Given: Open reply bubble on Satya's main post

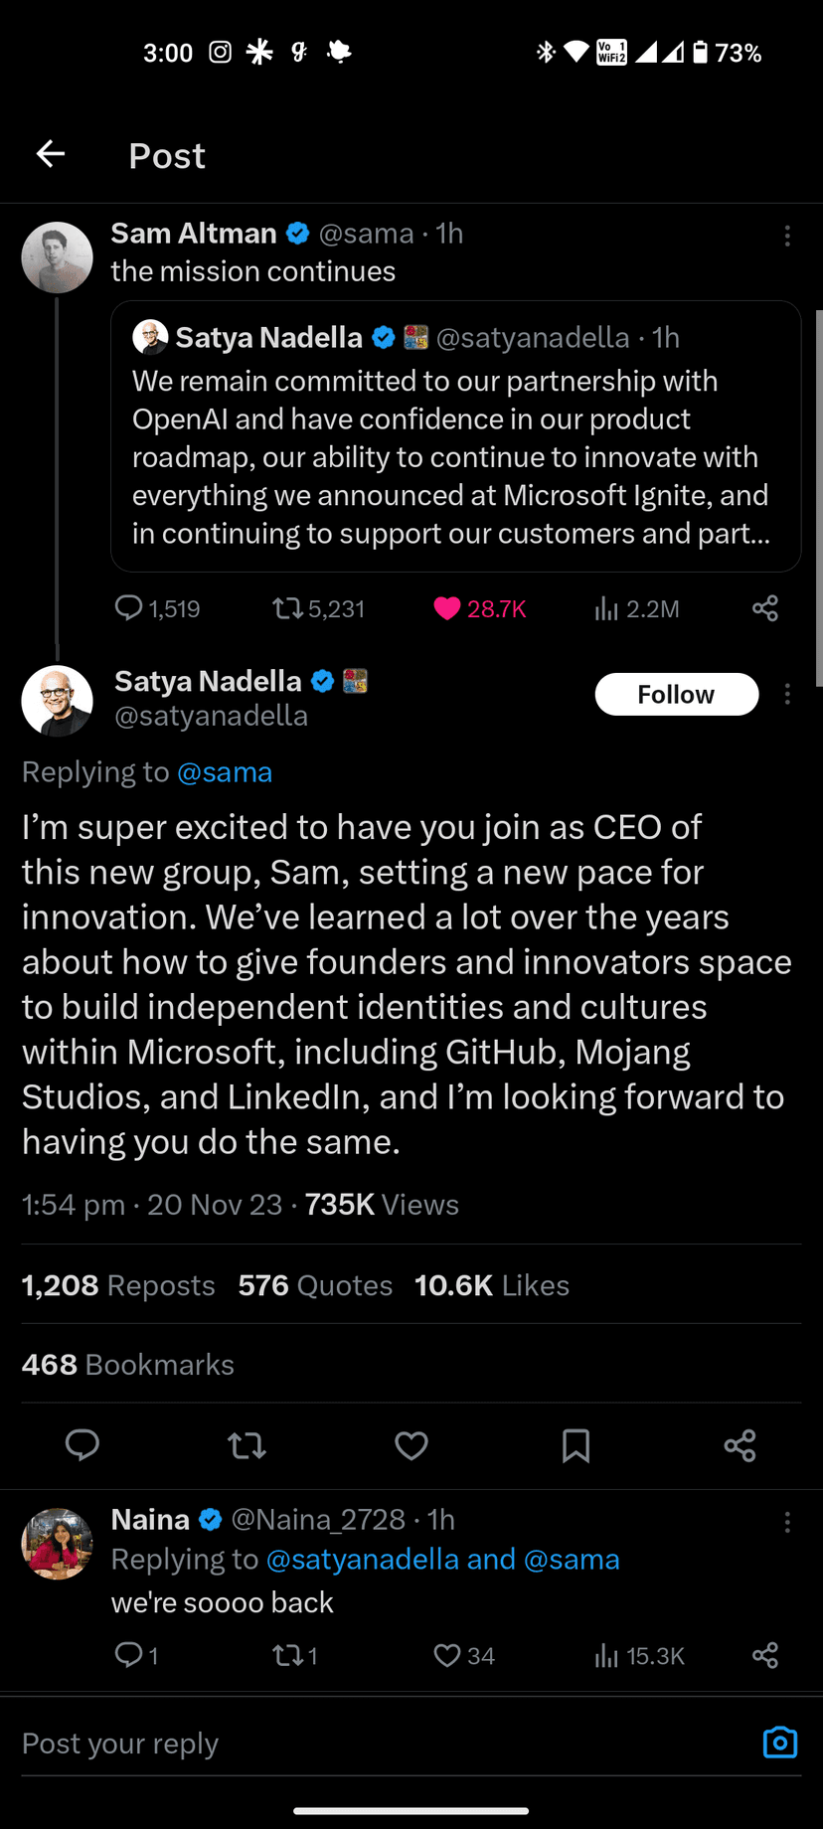Looking at the screenshot, I should click(x=82, y=1445).
